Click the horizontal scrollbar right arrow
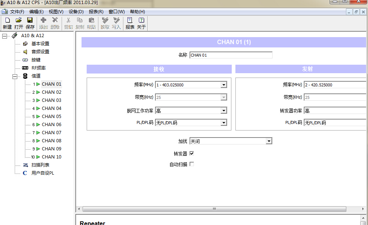Screen dimensions: 368x225 pyautogui.click(x=343, y=209)
